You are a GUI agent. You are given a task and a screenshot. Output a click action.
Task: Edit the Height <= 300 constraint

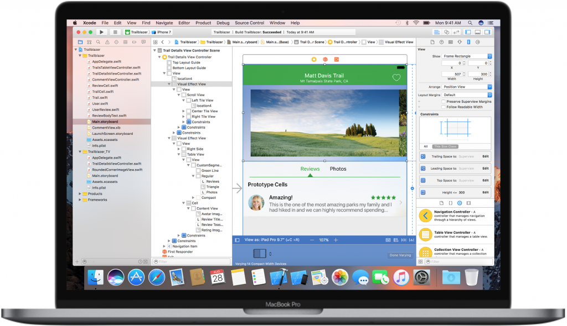tap(486, 192)
